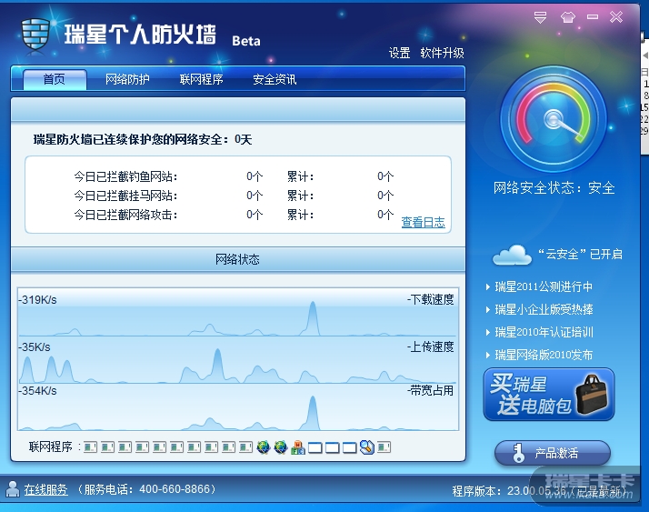This screenshot has width=649, height=512.
Task: Click the 网络状态 section header
Action: point(238,259)
